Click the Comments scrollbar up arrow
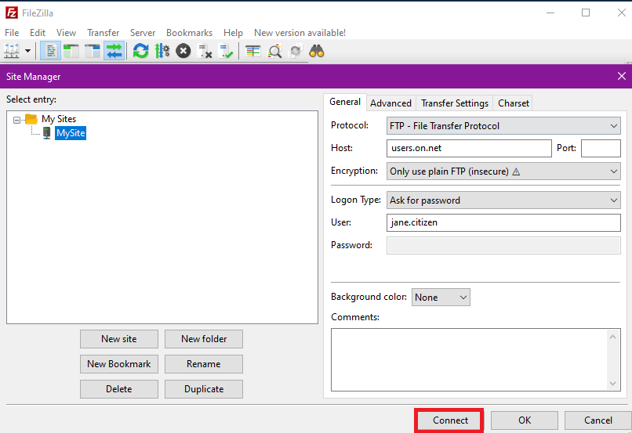This screenshot has width=632, height=433. [612, 337]
